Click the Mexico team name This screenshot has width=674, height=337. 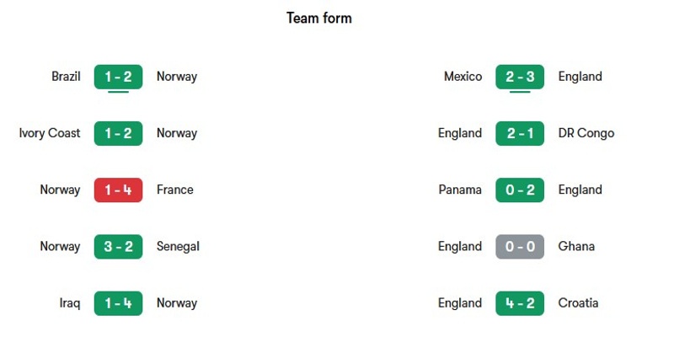463,77
